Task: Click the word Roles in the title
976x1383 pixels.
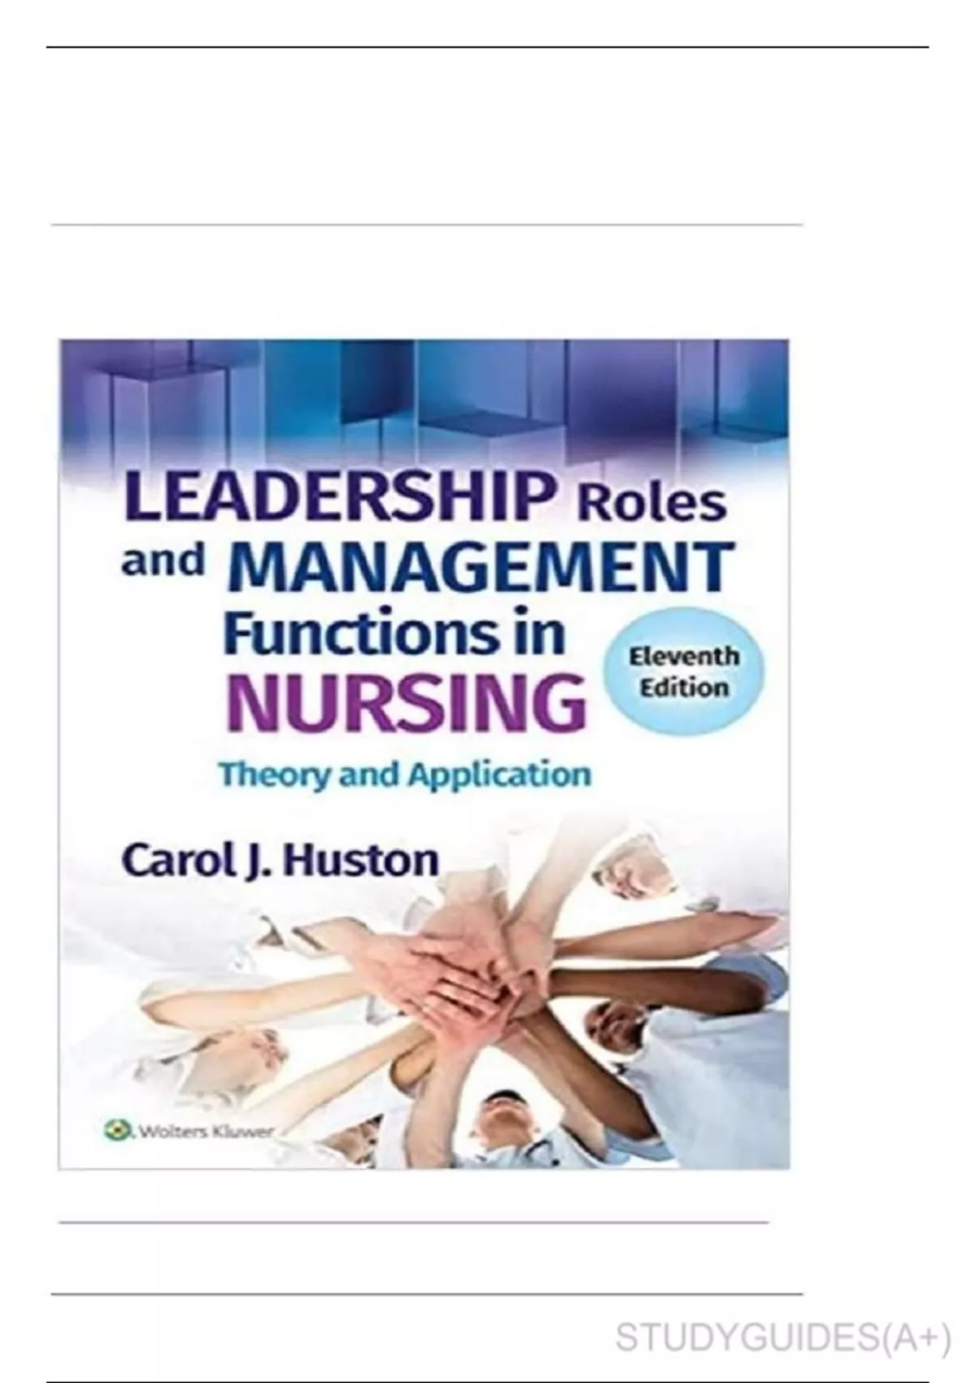Action: tap(651, 502)
